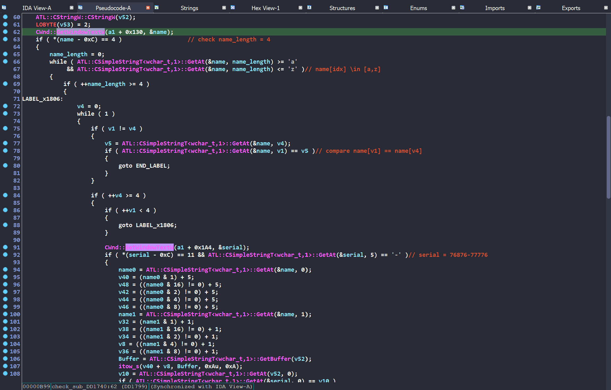Switch to the IDA View-A tab
This screenshot has width=611, height=390.
pos(37,8)
